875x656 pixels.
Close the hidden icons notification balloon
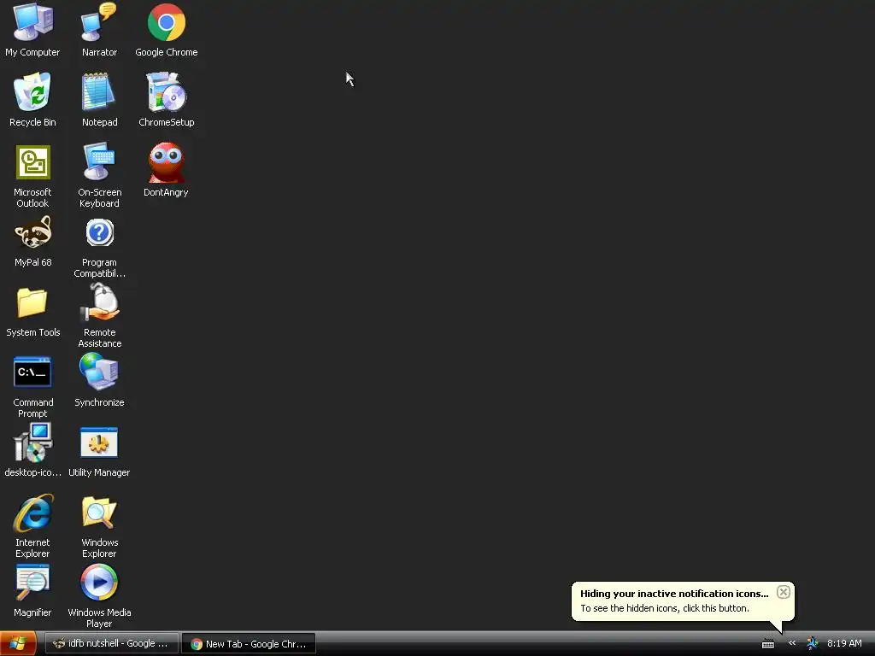tap(784, 593)
